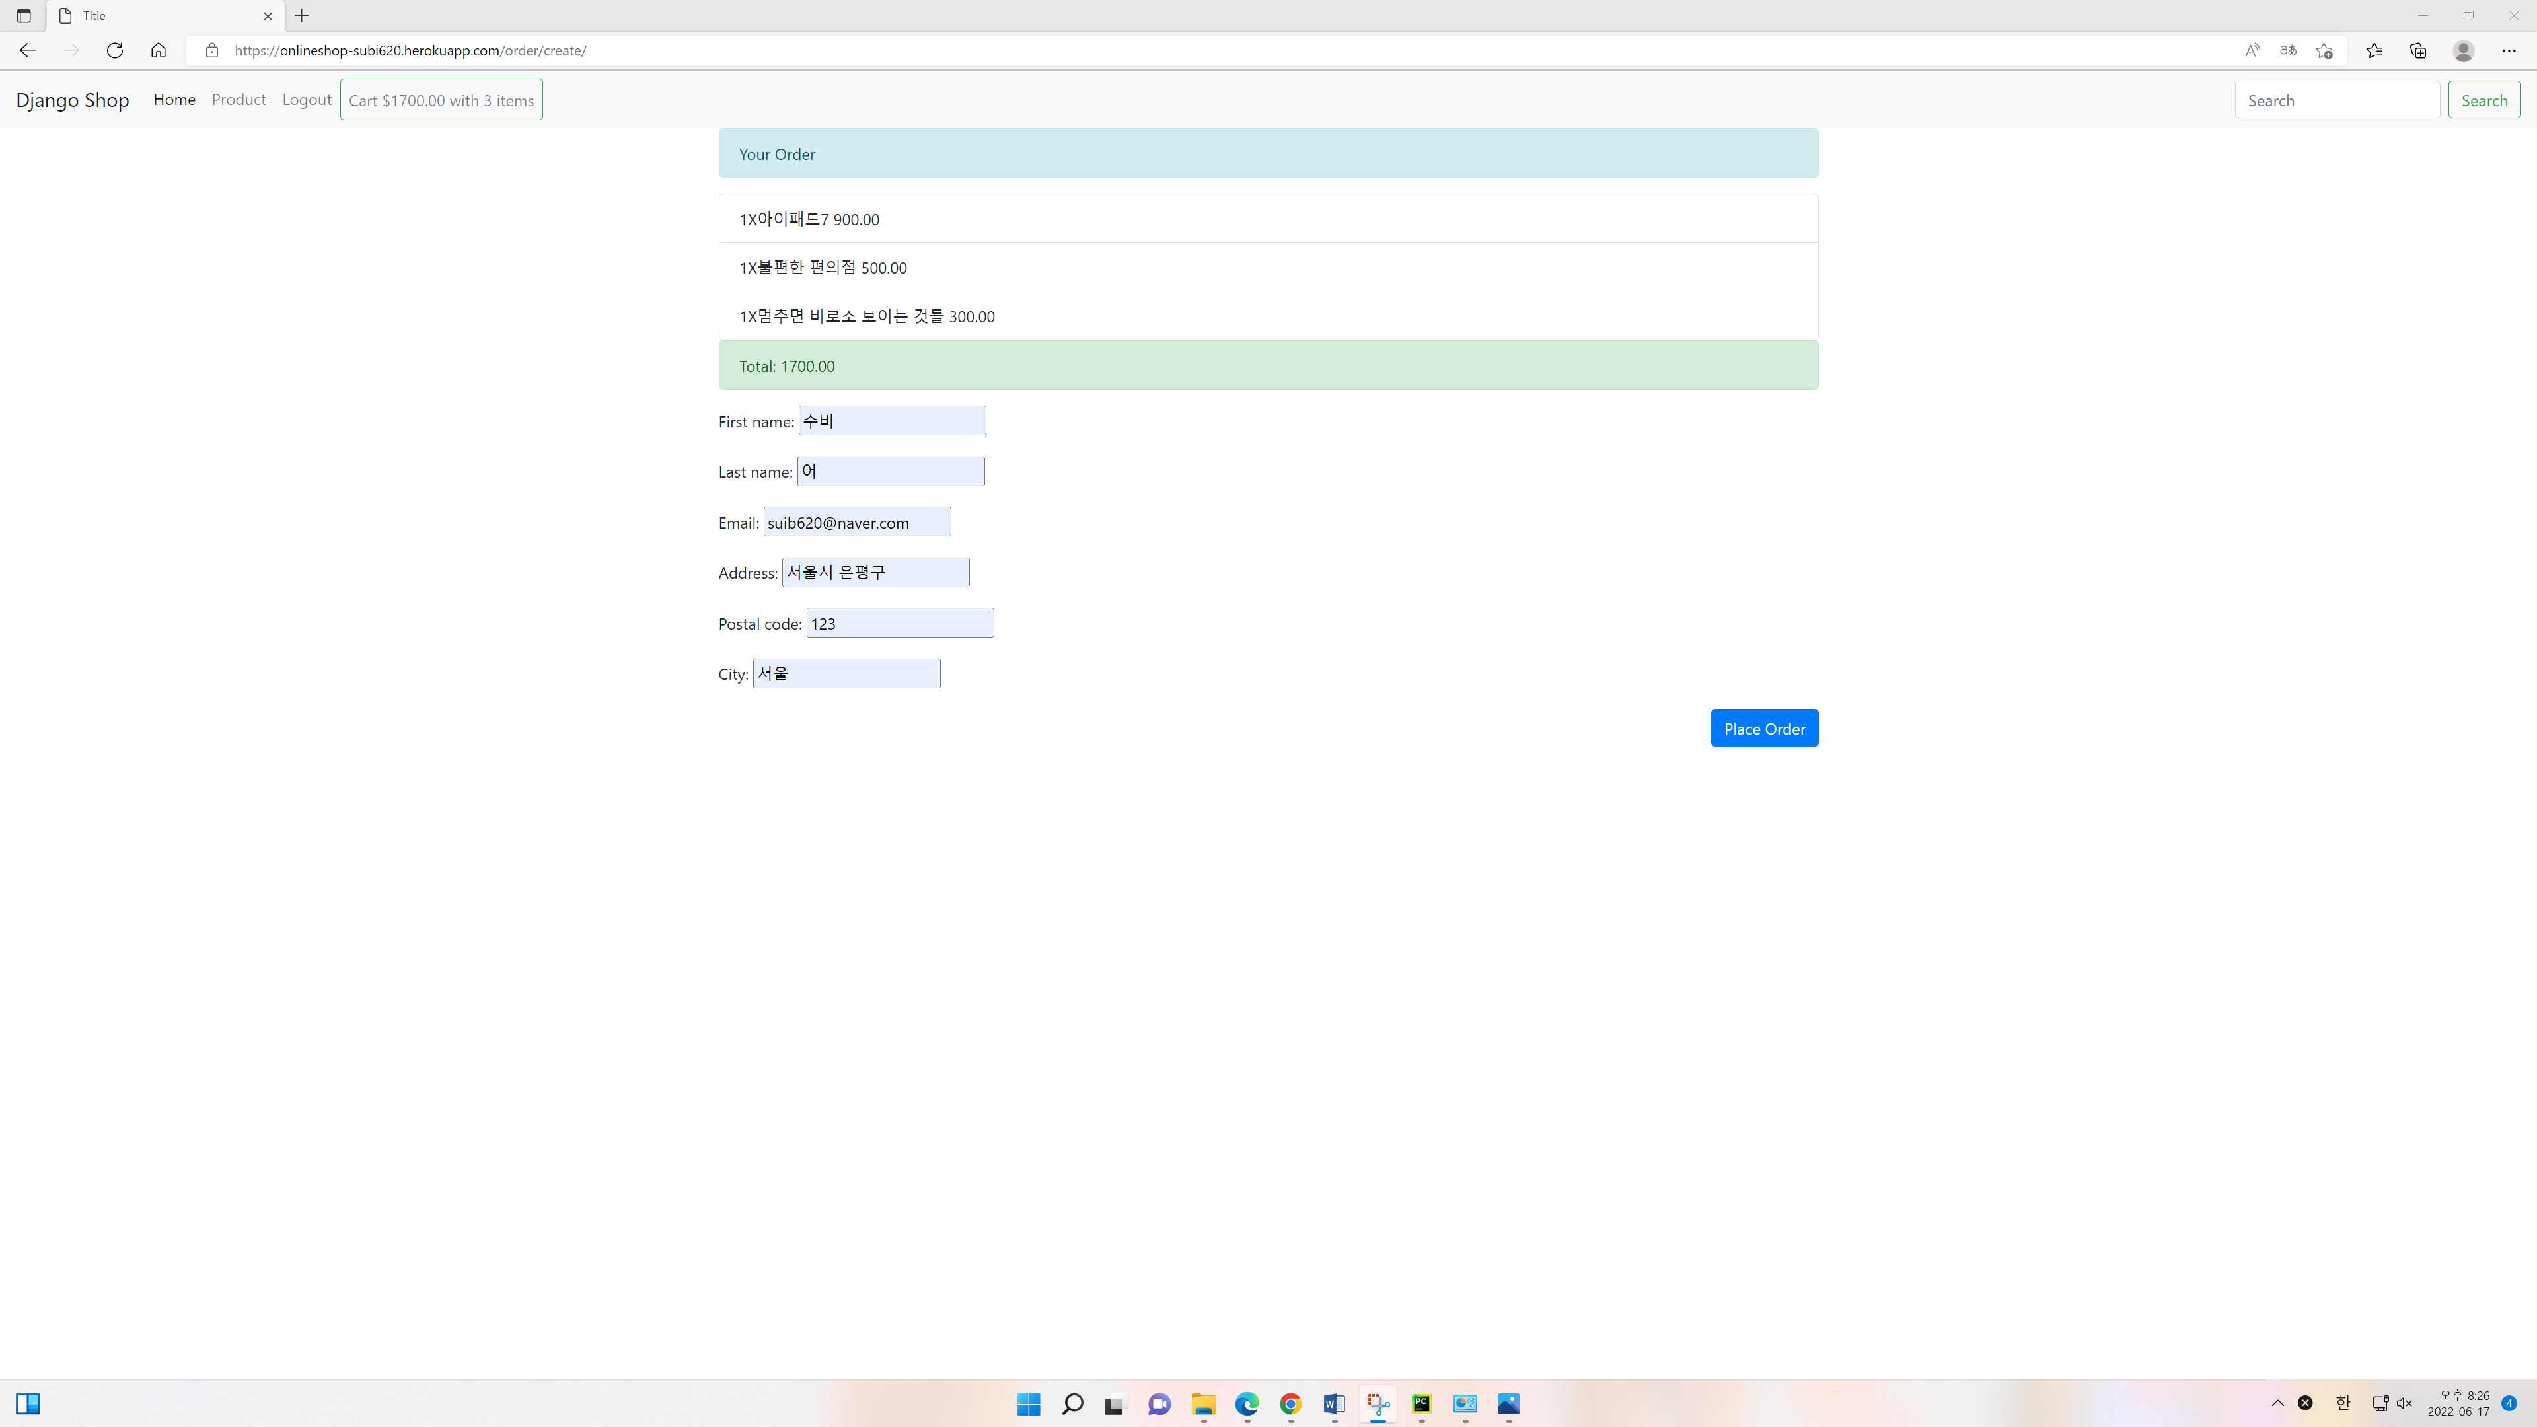Click the City input field
This screenshot has height=1427, width=2537.
pos(846,674)
